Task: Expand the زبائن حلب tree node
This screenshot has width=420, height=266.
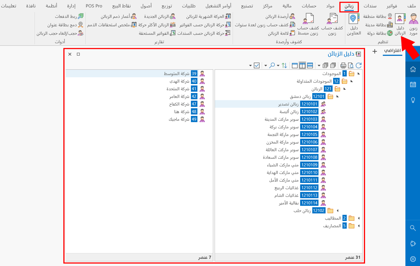Action: [338, 211]
